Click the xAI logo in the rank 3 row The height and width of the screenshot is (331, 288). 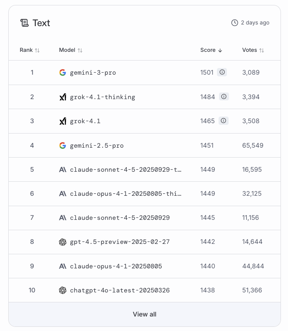(63, 121)
